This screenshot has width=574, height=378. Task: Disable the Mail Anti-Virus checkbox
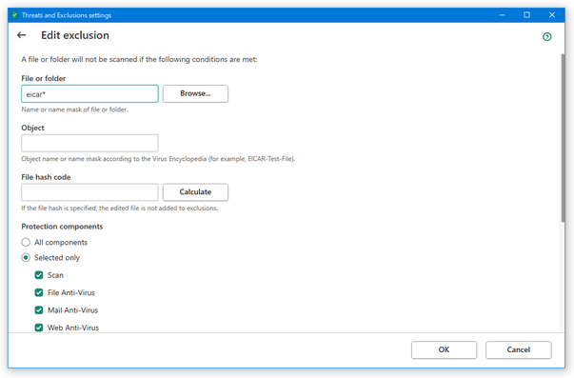coord(39,310)
